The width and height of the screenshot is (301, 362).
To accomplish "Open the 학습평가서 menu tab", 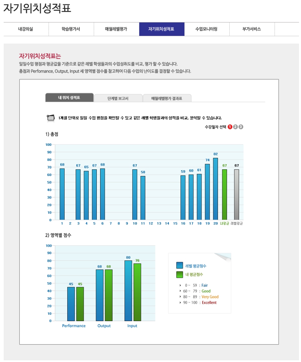I will coord(71,29).
